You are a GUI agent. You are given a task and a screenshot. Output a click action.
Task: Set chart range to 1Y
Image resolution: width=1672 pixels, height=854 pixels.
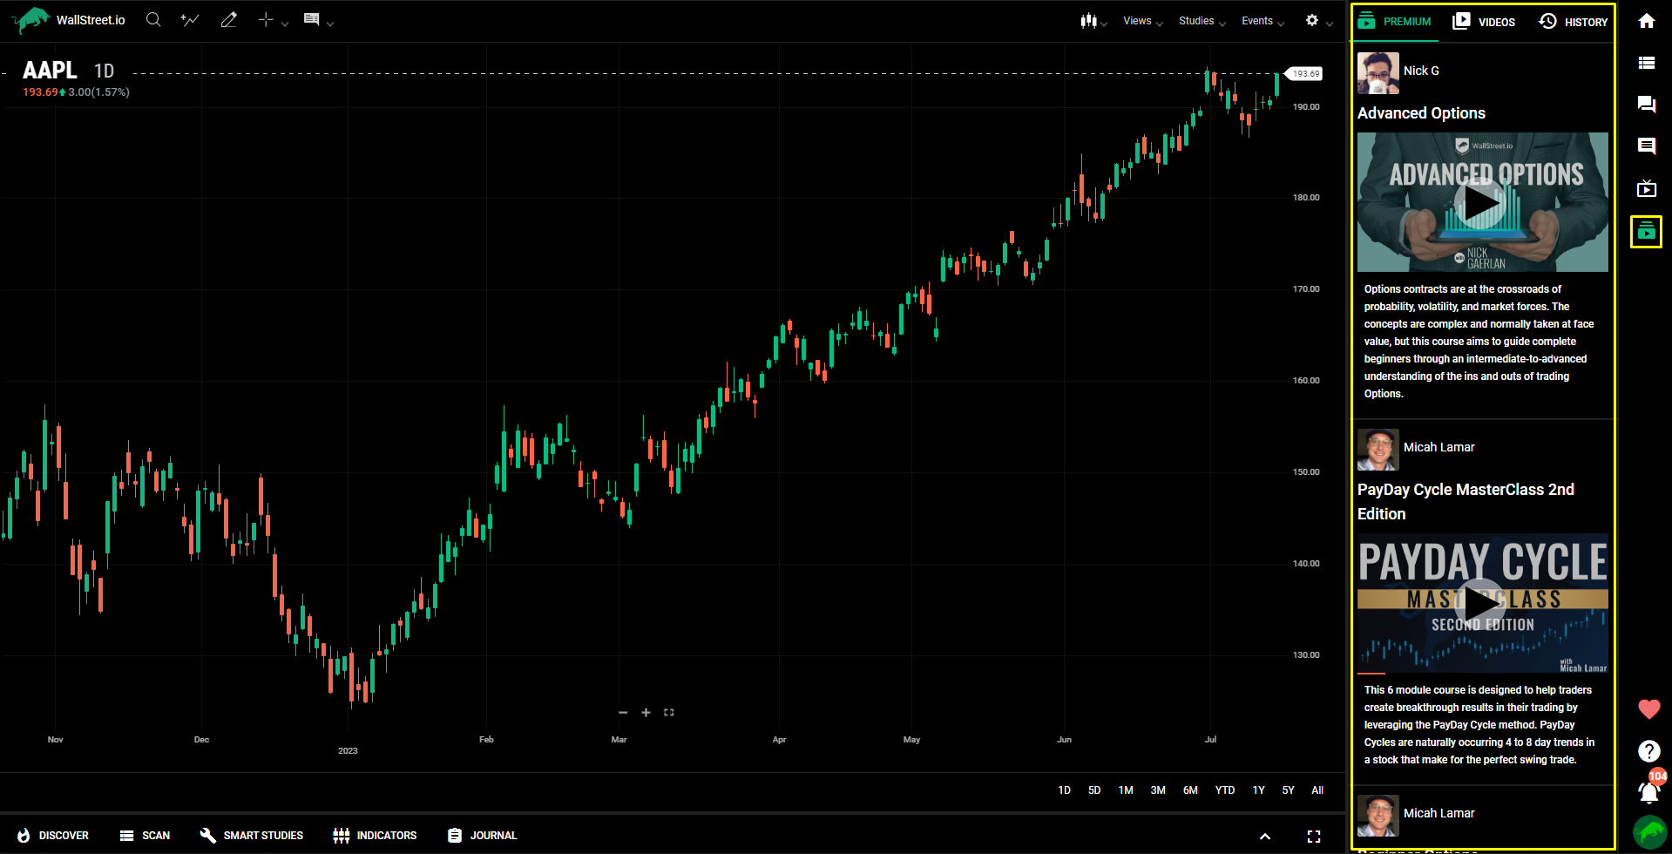1258,790
